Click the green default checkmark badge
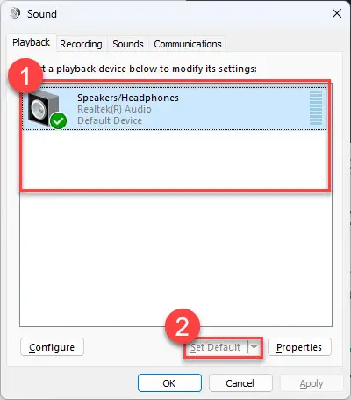Viewport: 351px width, 400px height. [58, 120]
